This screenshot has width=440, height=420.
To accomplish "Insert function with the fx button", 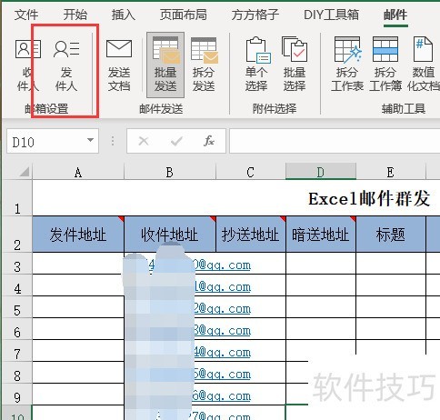I will (x=209, y=141).
